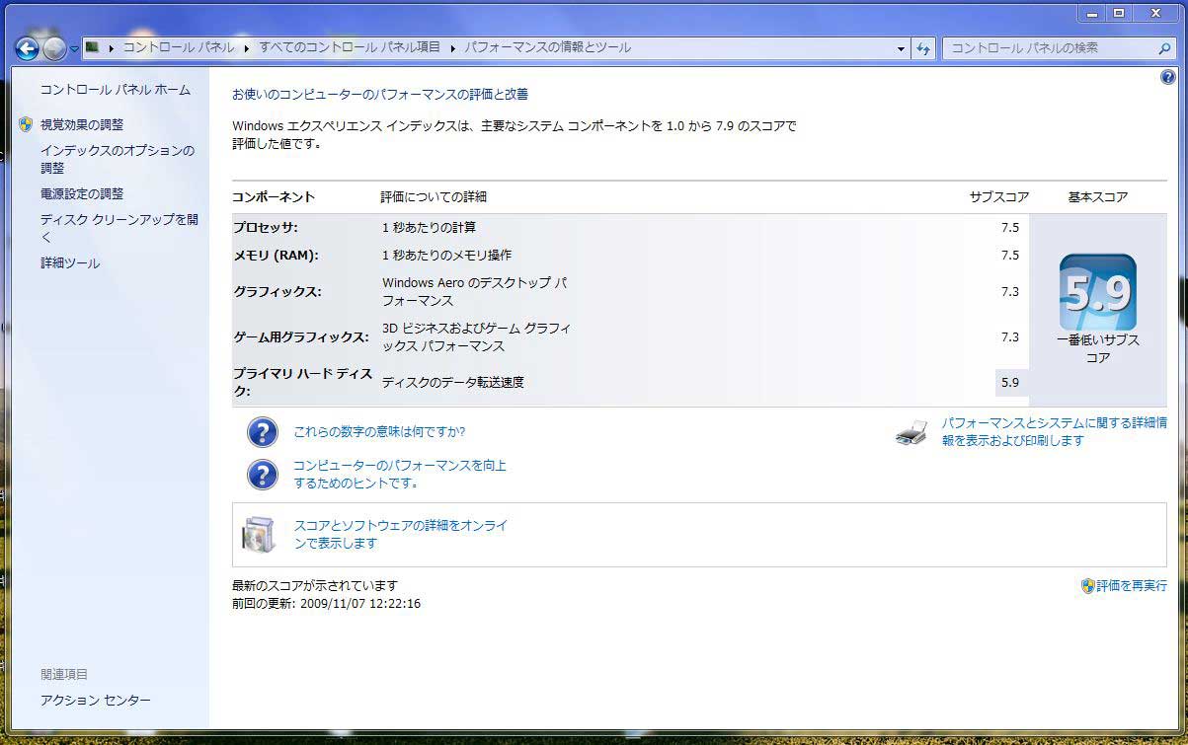The width and height of the screenshot is (1188, 745).
Task: Select the すべてのコントロール パネル項目 breadcrumb
Action: [x=350, y=47]
